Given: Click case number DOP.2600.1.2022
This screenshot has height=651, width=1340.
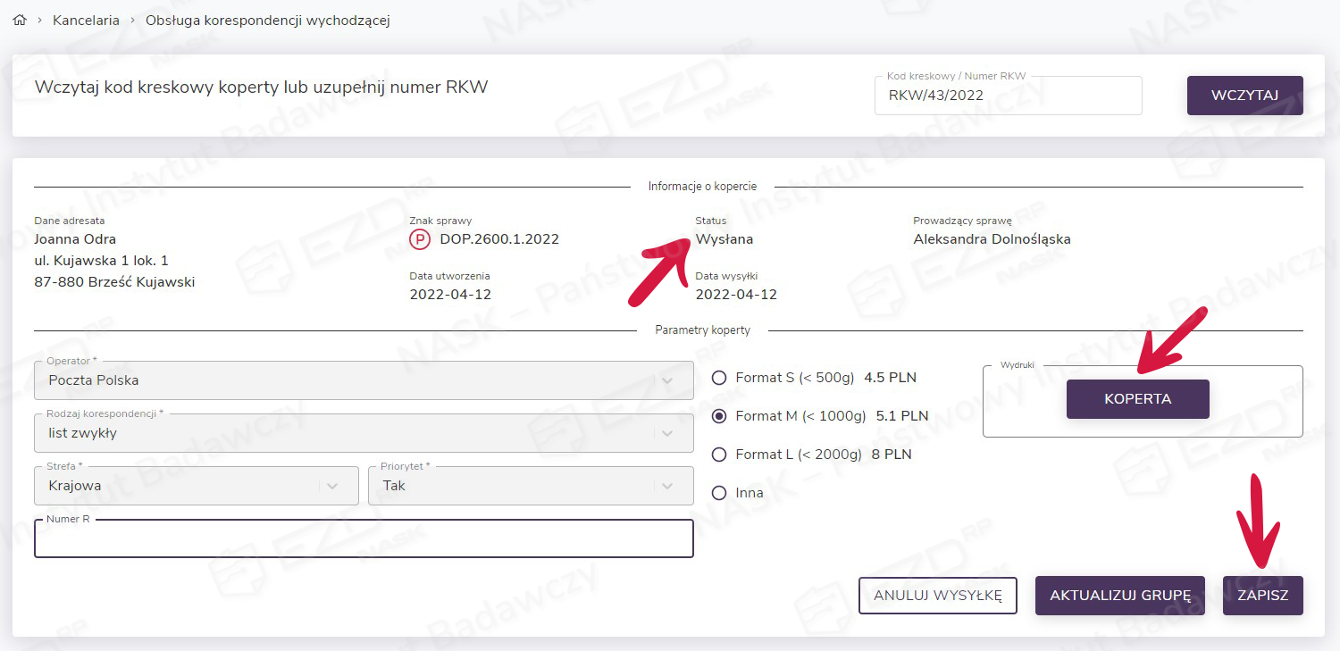Looking at the screenshot, I should (x=499, y=239).
